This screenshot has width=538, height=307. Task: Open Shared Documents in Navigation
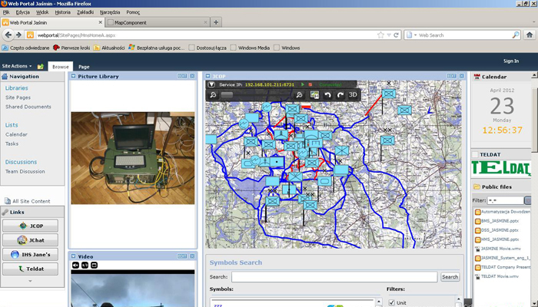click(28, 107)
